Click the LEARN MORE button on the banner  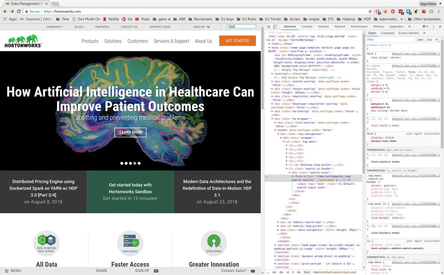[130, 132]
